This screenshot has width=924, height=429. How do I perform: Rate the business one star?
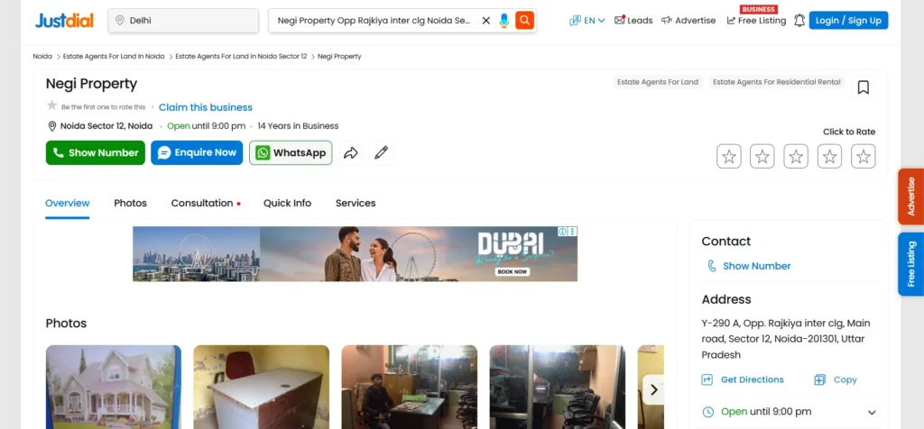729,157
